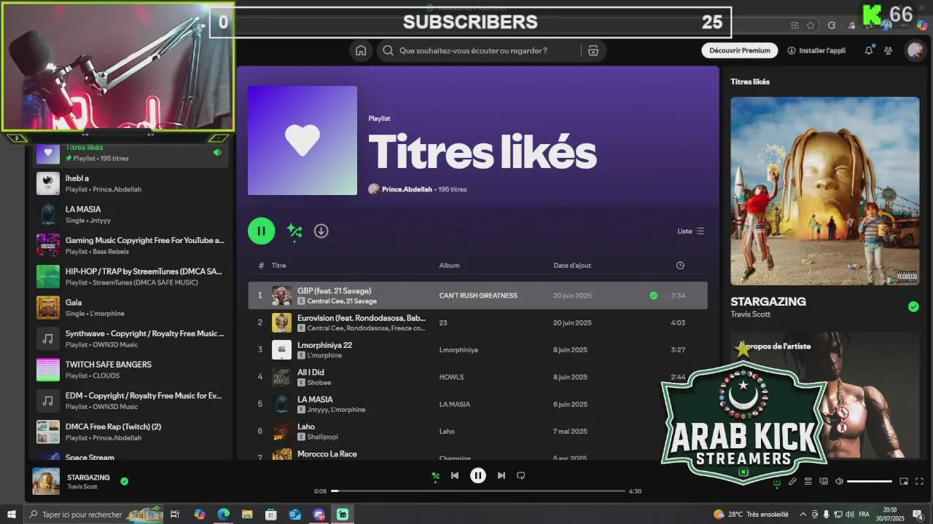Open Gala single in sidebar
The image size is (933, 524).
pyautogui.click(x=130, y=307)
